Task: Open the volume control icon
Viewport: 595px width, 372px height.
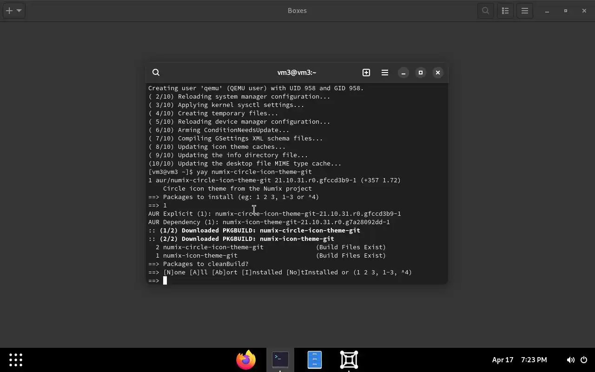Action: pyautogui.click(x=570, y=360)
